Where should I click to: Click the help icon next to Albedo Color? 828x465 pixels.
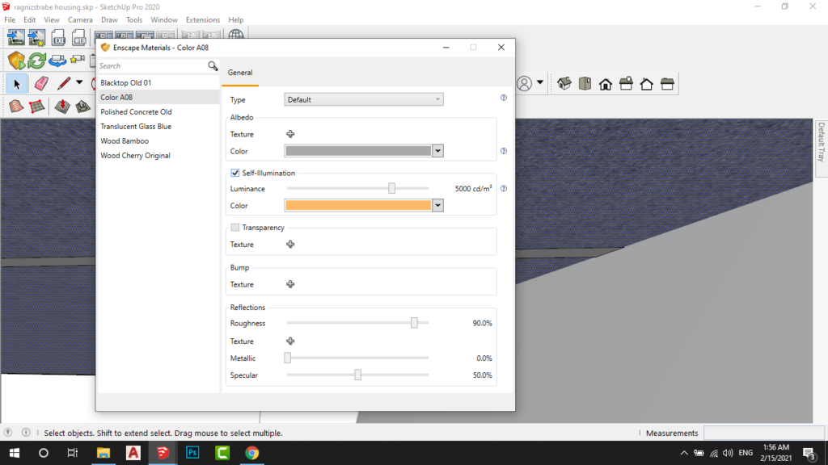click(x=503, y=151)
